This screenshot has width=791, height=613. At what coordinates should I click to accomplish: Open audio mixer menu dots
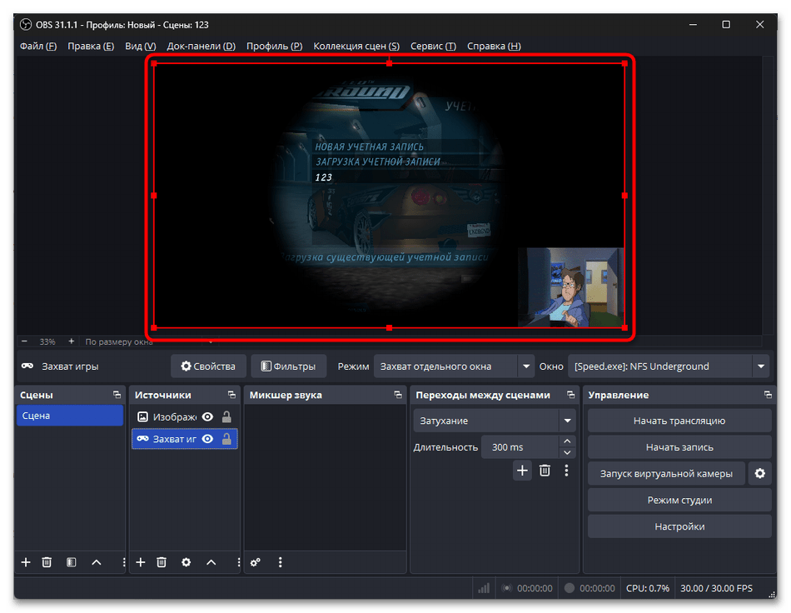pyautogui.click(x=281, y=562)
